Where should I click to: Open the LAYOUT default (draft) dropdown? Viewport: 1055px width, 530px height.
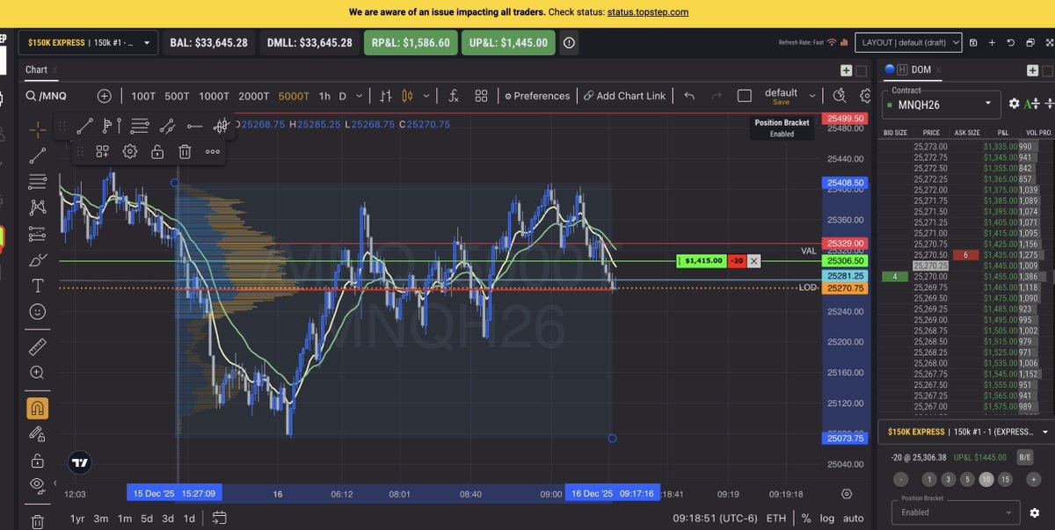[x=909, y=42]
